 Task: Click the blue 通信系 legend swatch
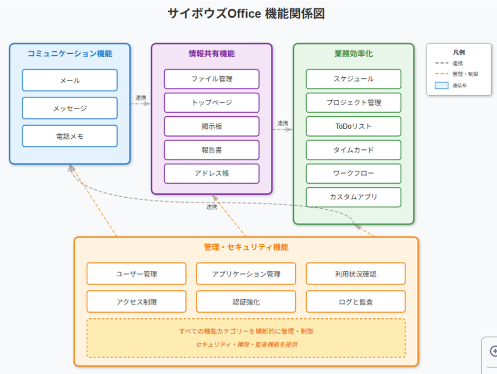pyautogui.click(x=442, y=85)
